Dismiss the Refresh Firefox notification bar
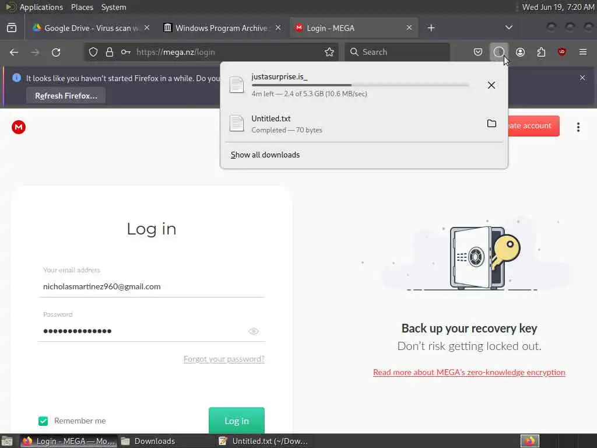 click(x=582, y=78)
